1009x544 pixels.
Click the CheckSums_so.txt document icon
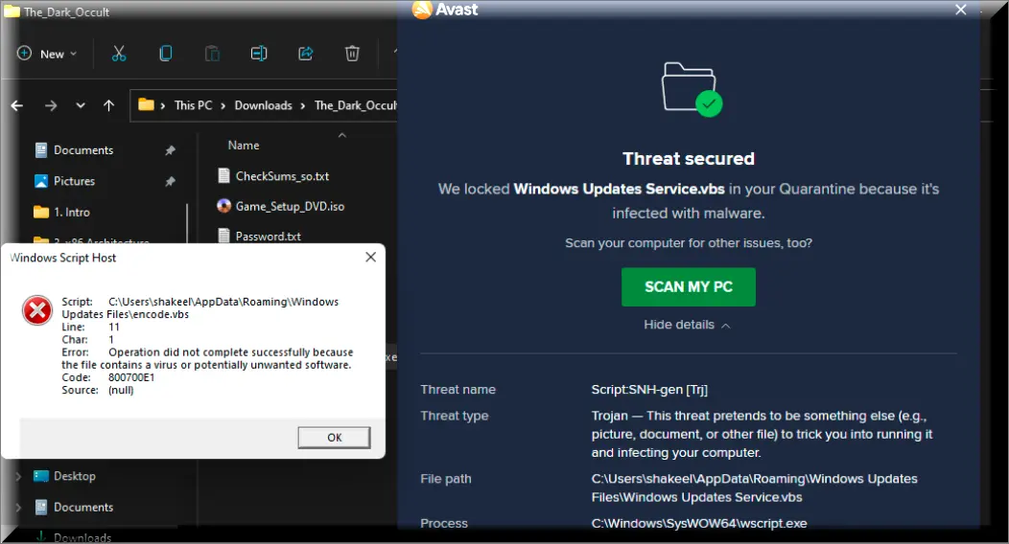pos(223,176)
